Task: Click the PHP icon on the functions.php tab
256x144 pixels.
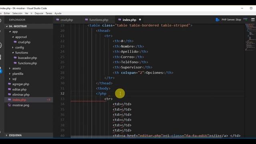Action: 86,20
